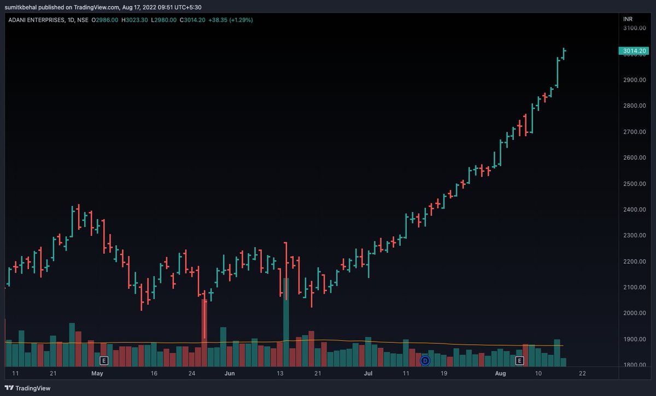Click the 2500.00 price axis label
Screen dimensions: 656x396
635,184
